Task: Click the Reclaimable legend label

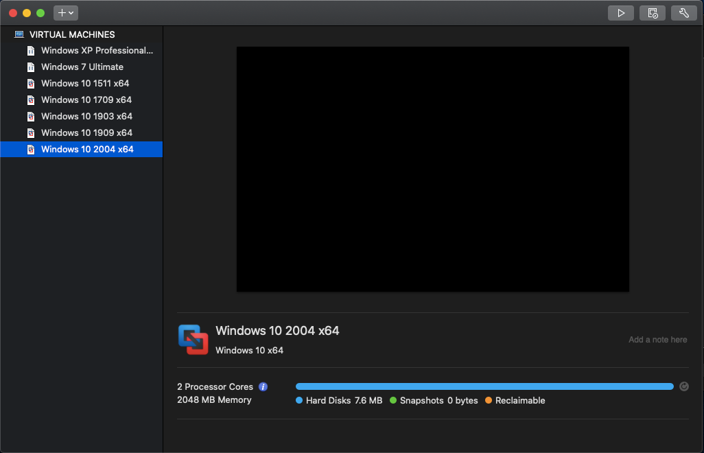Action: (520, 400)
